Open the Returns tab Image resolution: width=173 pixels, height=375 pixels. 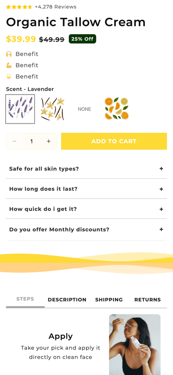147,300
